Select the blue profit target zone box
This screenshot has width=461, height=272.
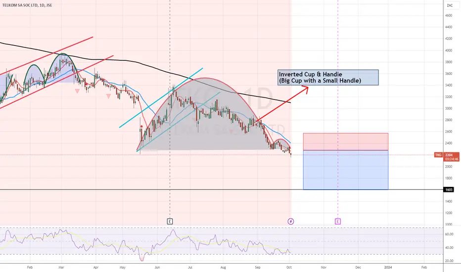click(x=345, y=170)
